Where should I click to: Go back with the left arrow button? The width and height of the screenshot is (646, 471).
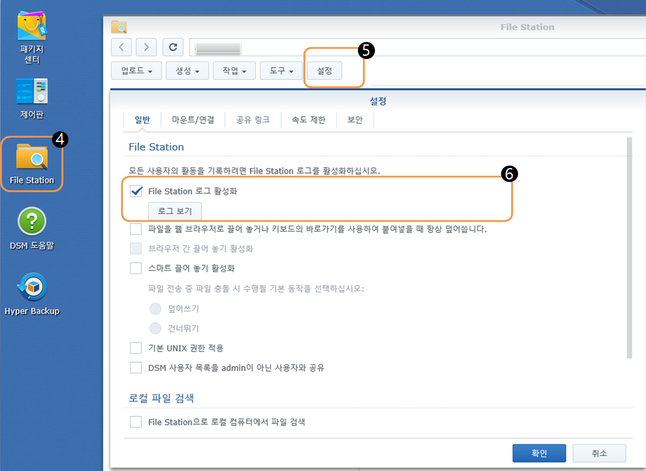(121, 48)
